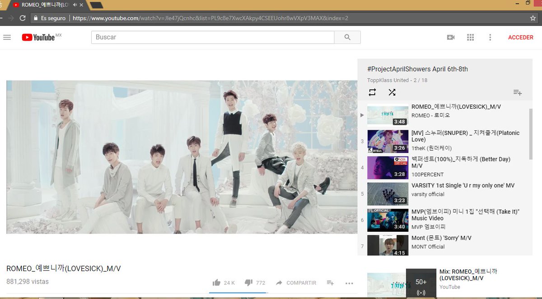Open the MVP Take It Music Video title
Viewport: 542px width, 299px height.
(465, 215)
